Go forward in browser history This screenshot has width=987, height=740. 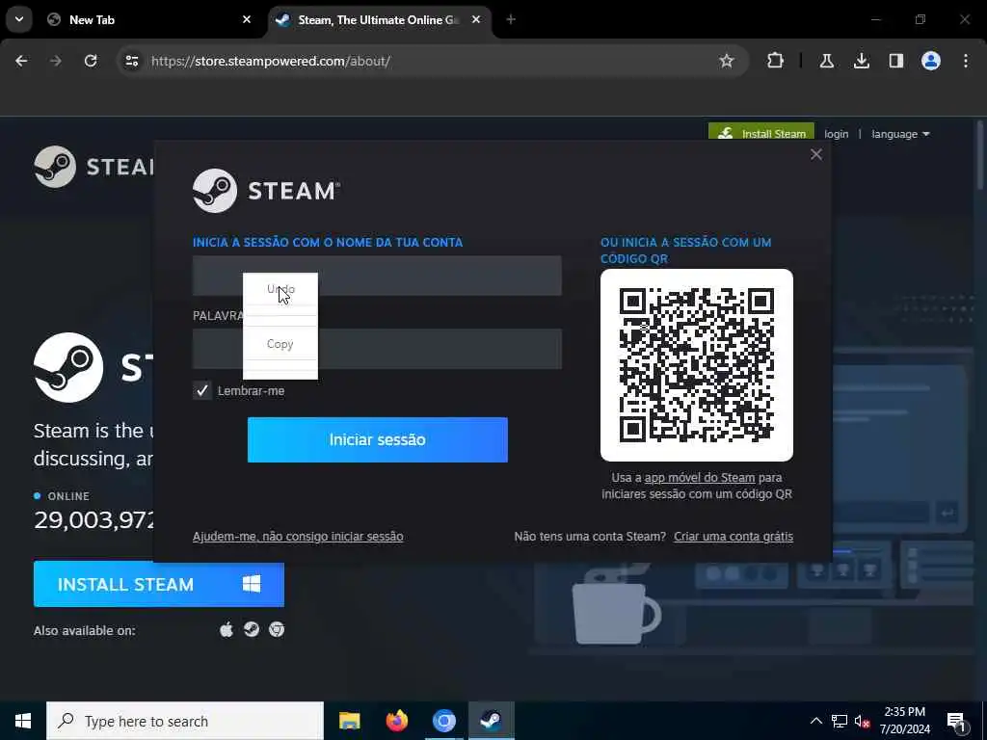click(55, 61)
